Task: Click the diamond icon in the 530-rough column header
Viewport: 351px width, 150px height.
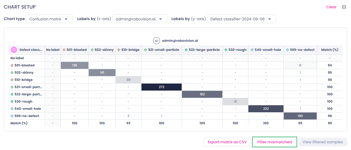Action: pos(226,50)
